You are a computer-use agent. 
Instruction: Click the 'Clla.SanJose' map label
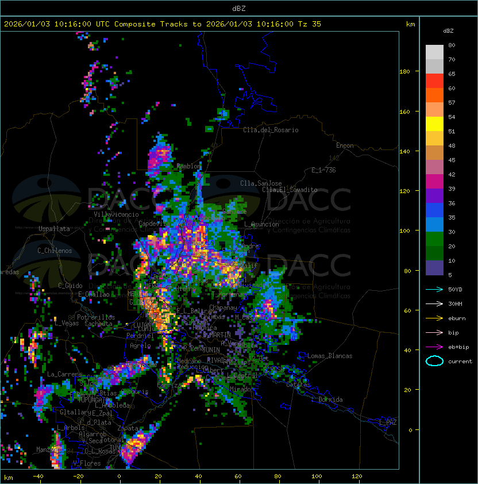coord(261,183)
